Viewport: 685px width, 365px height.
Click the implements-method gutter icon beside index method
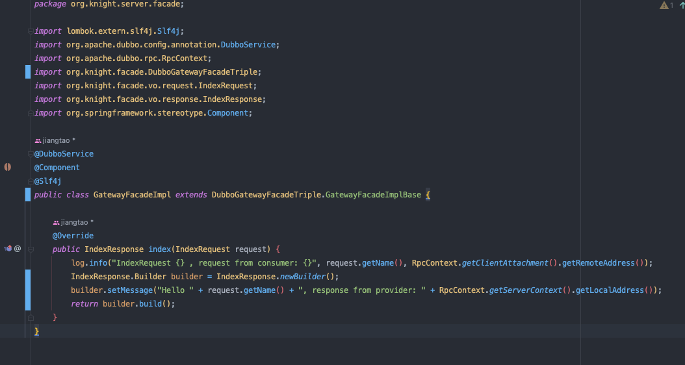(x=8, y=249)
